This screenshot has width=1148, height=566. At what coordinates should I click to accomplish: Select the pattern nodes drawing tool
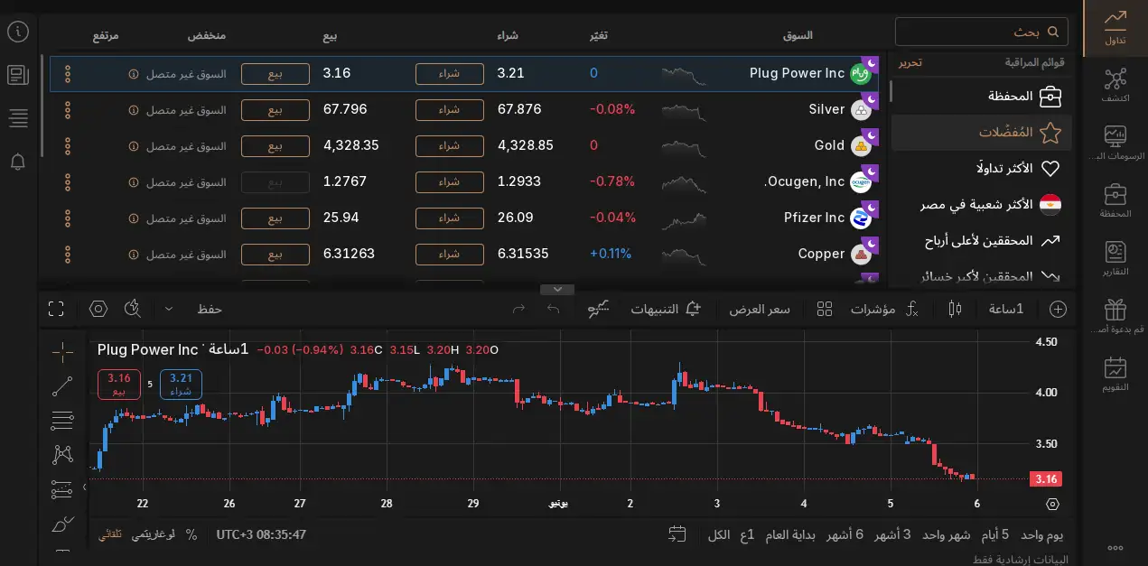coord(62,454)
